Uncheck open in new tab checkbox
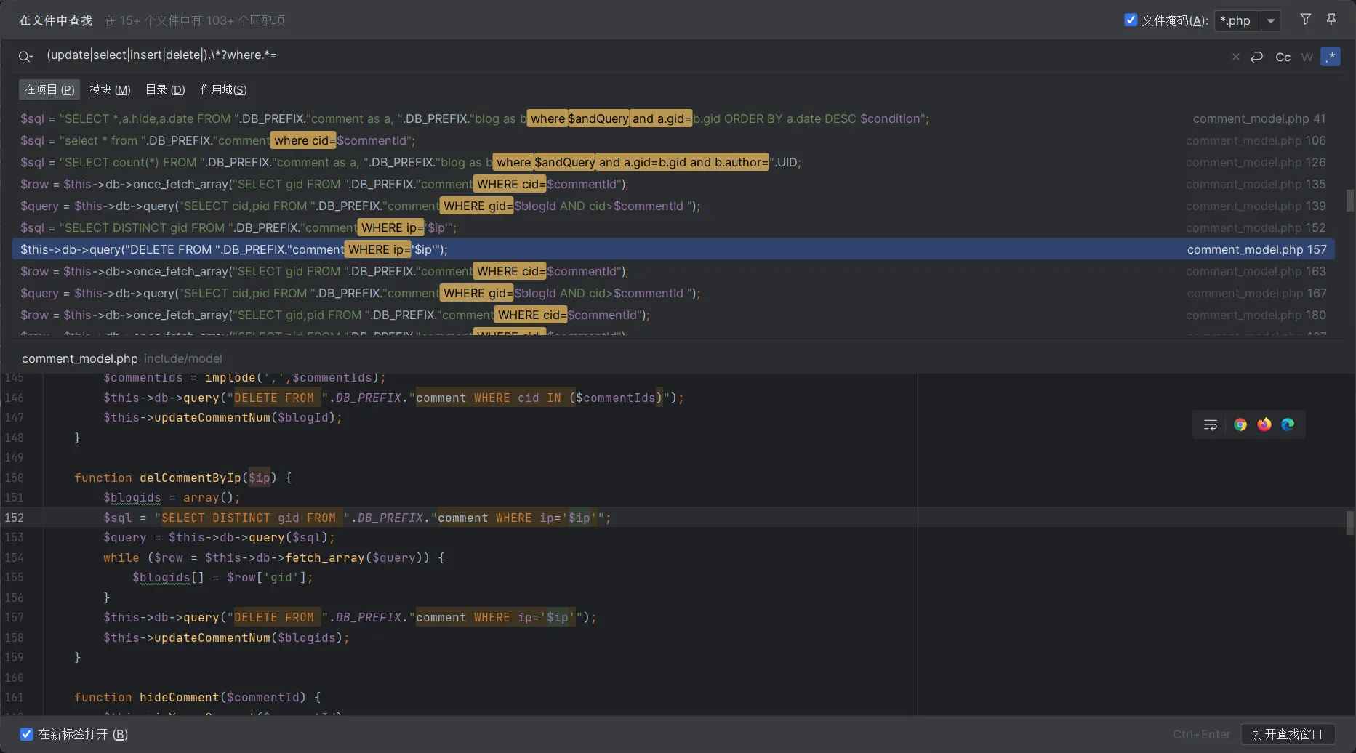Screen dimensions: 1356x753 pyautogui.click(x=26, y=734)
